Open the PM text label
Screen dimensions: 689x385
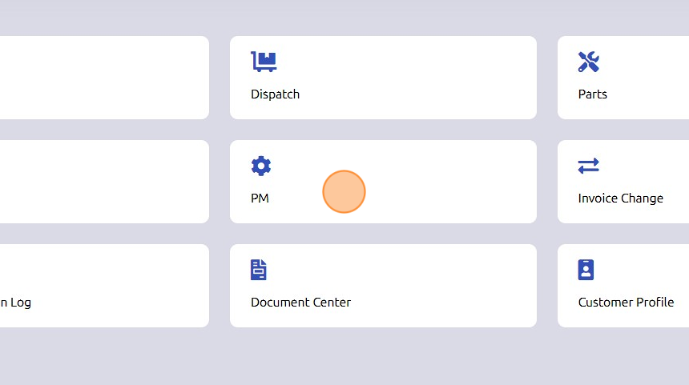[x=260, y=199]
